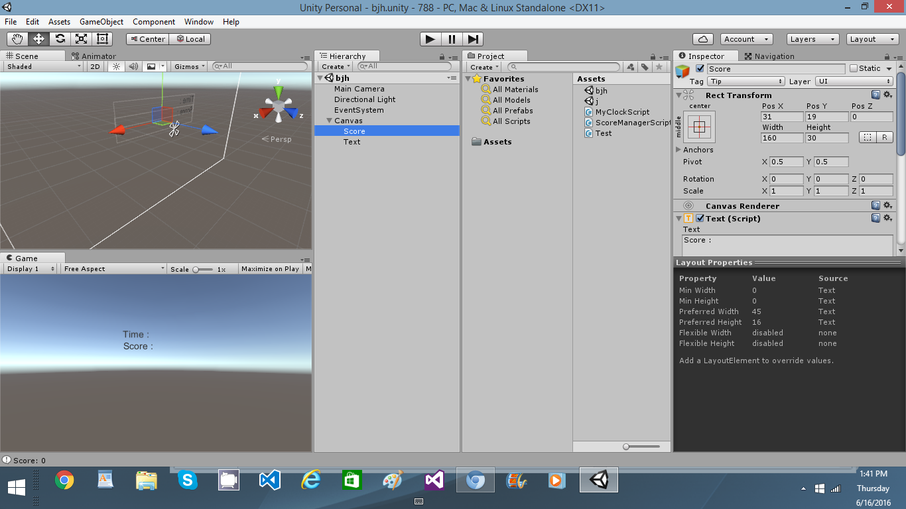Open the Hierarchy Create menu
The image size is (906, 509).
tap(336, 67)
